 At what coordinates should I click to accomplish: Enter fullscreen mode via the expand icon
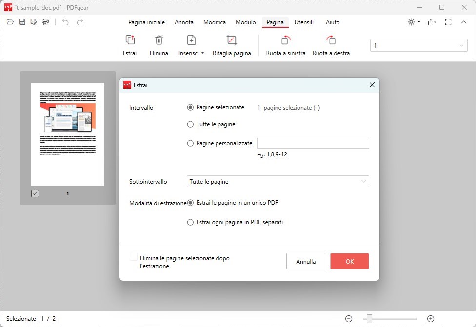point(448,22)
